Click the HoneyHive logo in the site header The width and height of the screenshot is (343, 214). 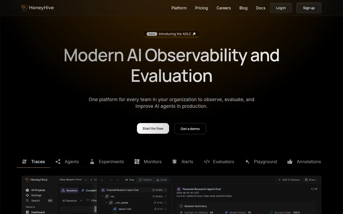[38, 8]
